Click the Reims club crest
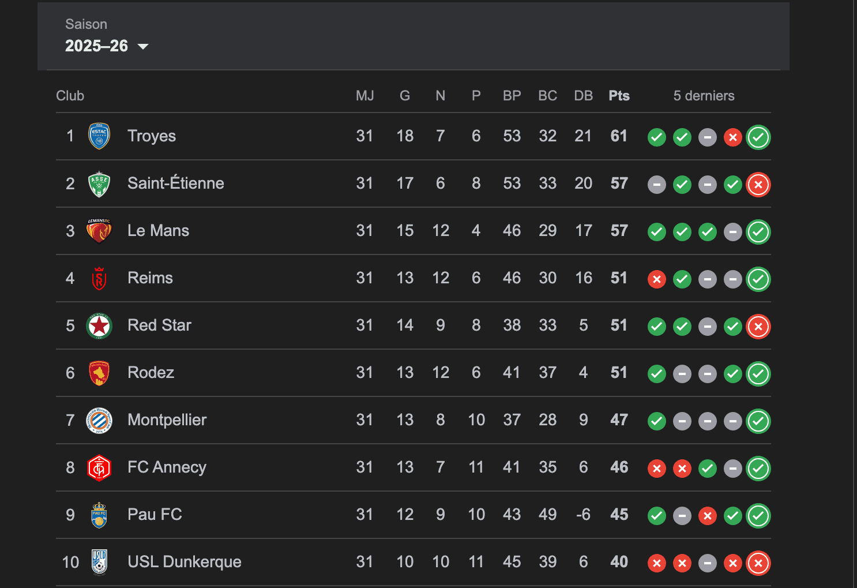Viewport: 857px width, 588px height. (x=99, y=278)
